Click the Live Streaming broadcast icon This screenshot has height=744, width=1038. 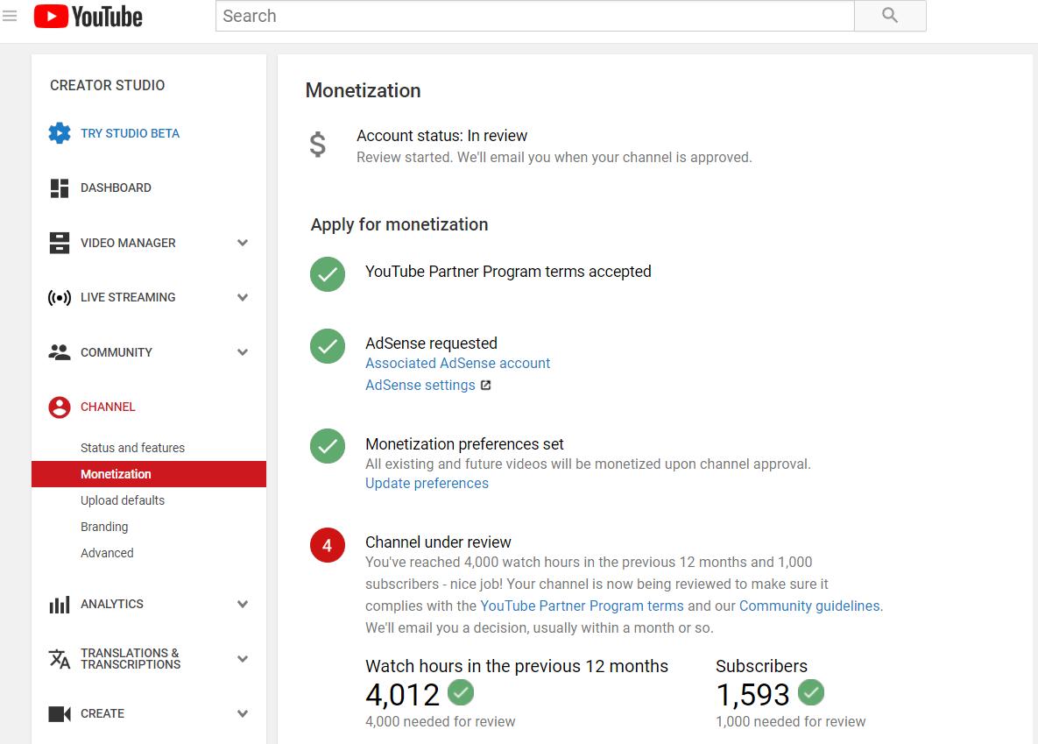(x=60, y=297)
